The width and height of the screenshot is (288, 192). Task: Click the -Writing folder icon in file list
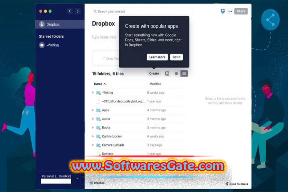pos(98,93)
